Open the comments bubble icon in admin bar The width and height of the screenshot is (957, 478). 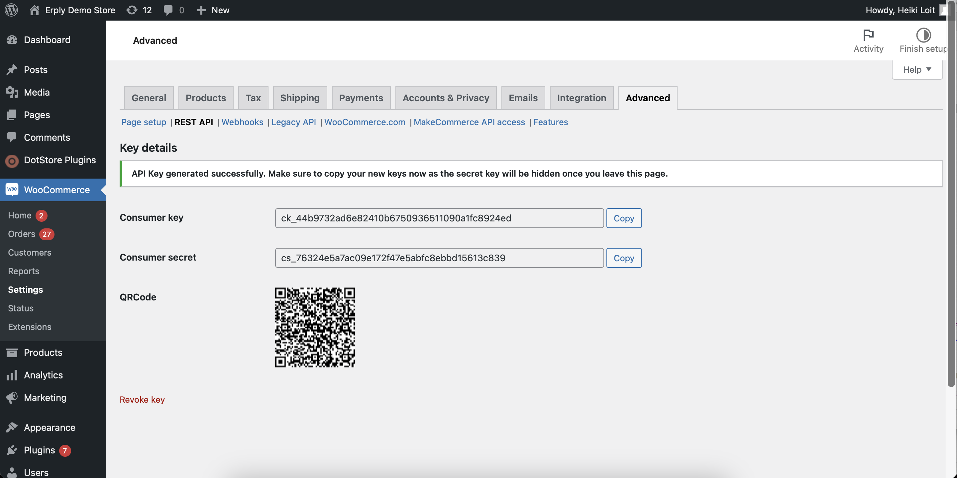tap(168, 10)
